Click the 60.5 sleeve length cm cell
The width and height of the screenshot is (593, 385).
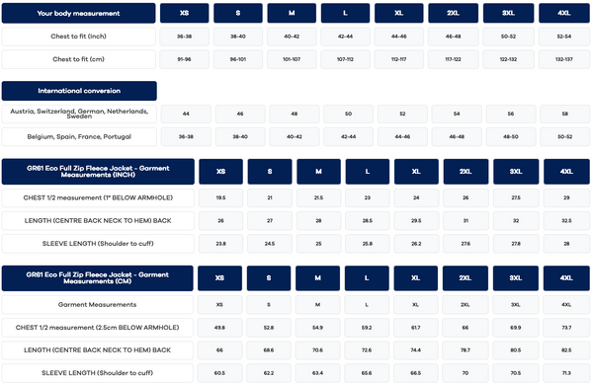click(219, 373)
